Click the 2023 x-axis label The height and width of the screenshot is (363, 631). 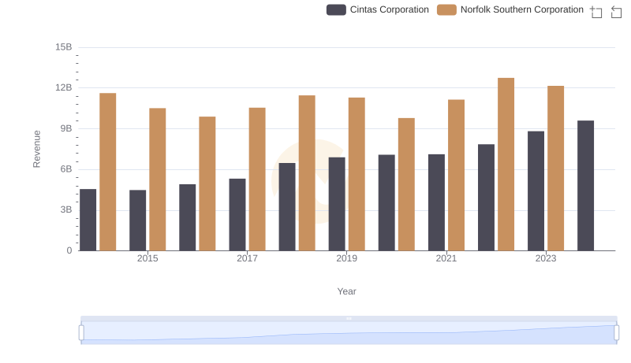(x=546, y=258)
